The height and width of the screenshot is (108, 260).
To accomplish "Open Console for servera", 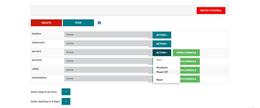I will point(186,53).
